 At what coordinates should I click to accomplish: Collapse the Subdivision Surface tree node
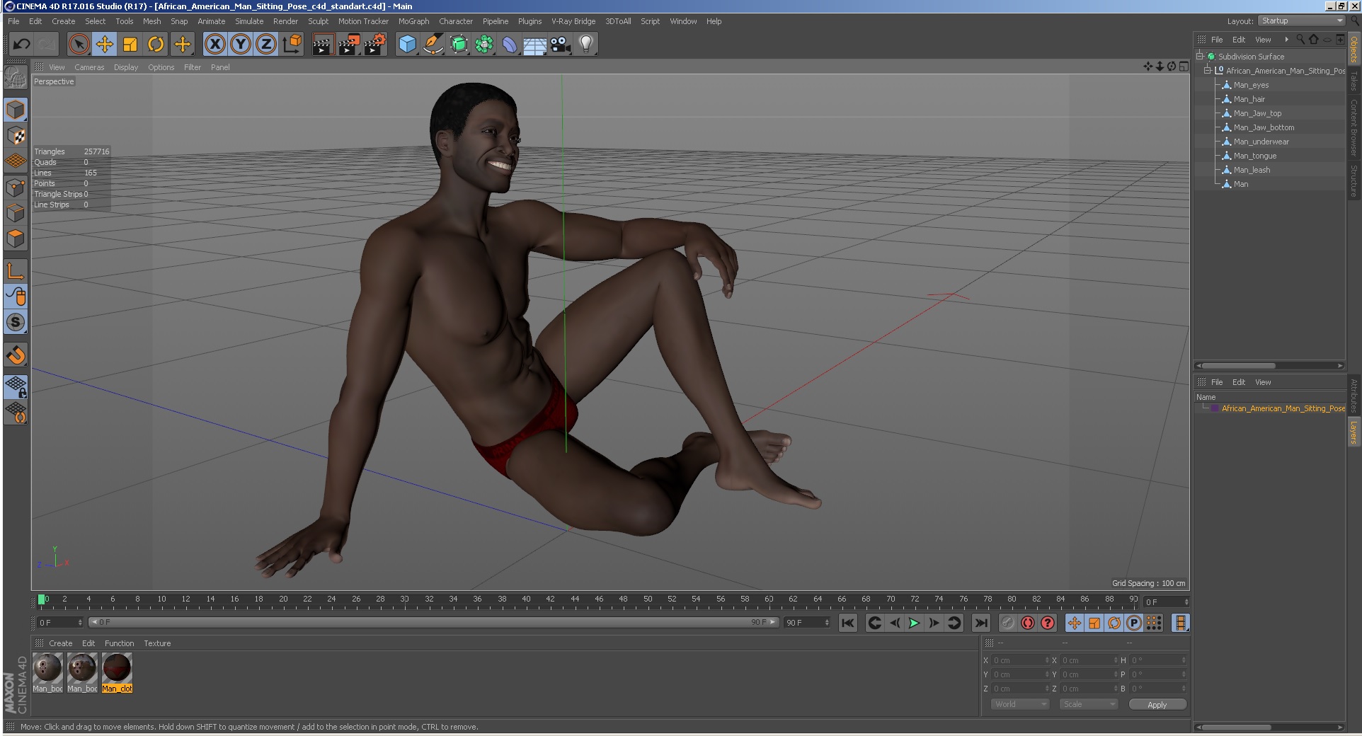click(1200, 56)
